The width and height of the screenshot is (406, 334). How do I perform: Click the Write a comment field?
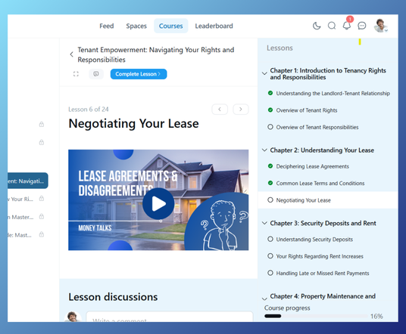[x=170, y=317]
